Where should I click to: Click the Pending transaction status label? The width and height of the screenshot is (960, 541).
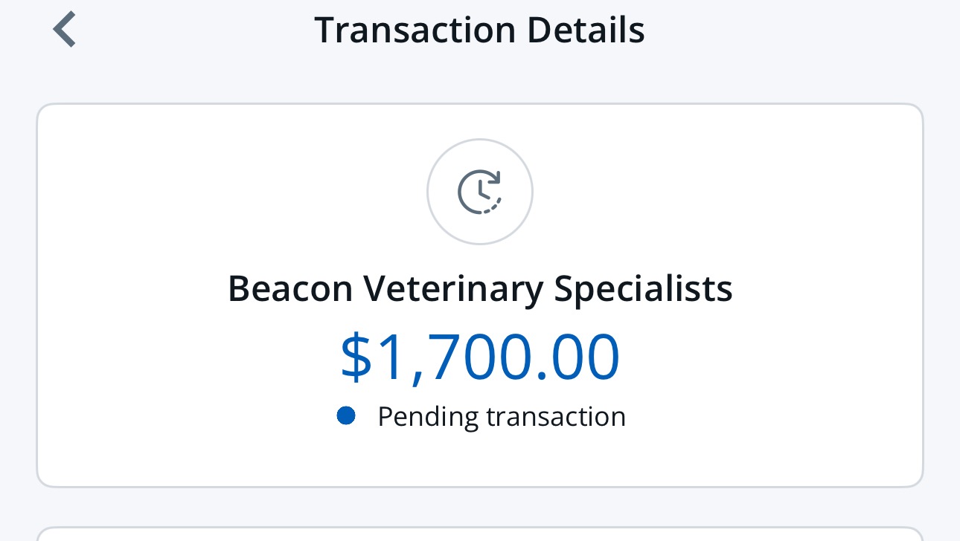pos(501,417)
